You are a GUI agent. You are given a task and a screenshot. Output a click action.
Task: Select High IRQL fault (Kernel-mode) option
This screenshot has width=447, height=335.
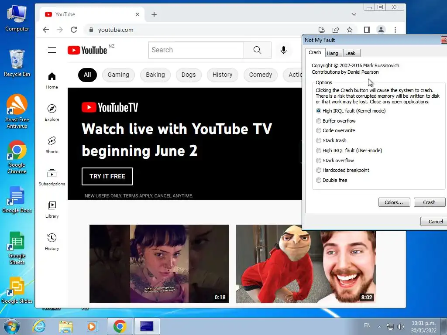(x=351, y=111)
